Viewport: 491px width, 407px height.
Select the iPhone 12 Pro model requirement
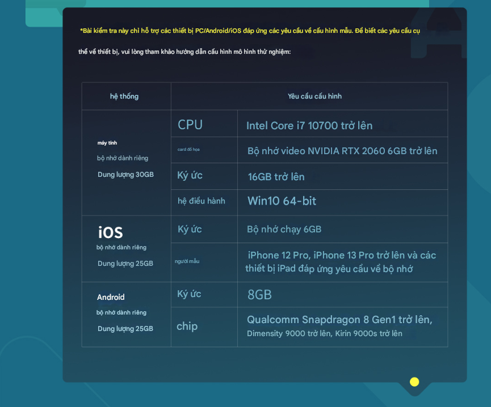[x=341, y=261]
